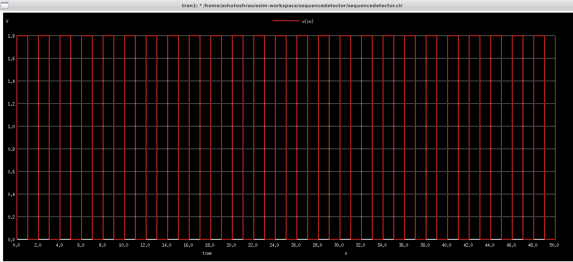This screenshot has width=573, height=262.
Task: Click the 1.2 y-axis tick label
Action: click(x=11, y=104)
